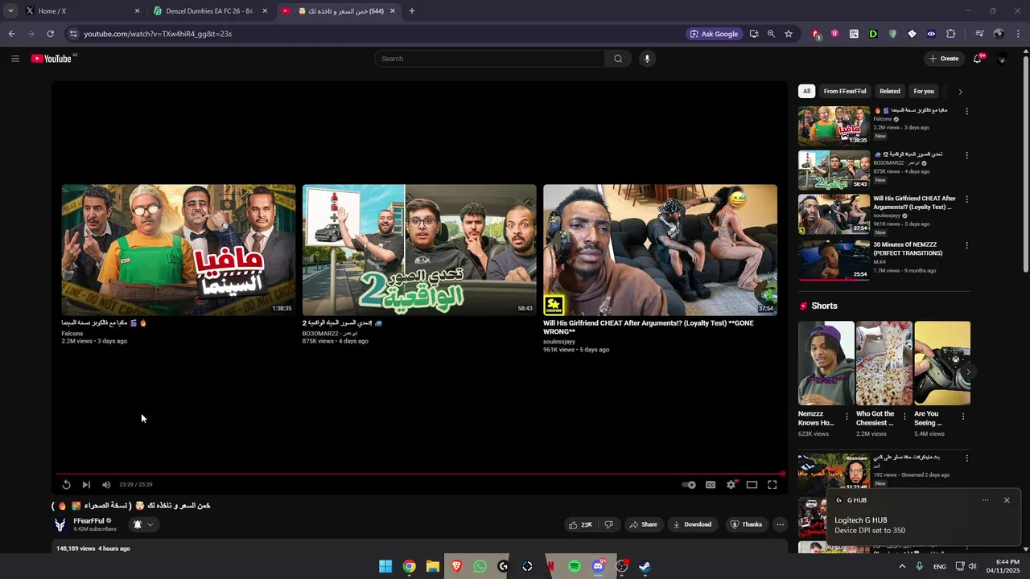
Task: Dislike the video
Action: pos(608,524)
